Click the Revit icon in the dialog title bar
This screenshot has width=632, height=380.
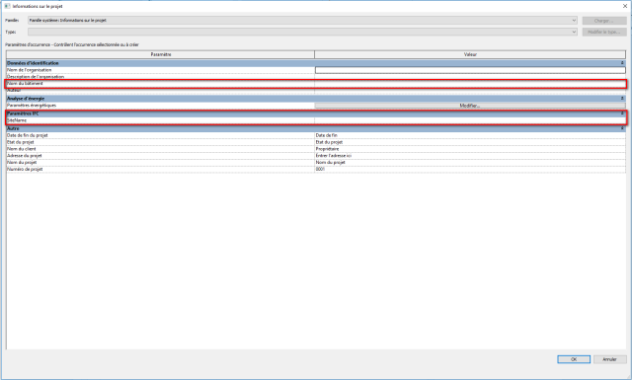(x=7, y=6)
